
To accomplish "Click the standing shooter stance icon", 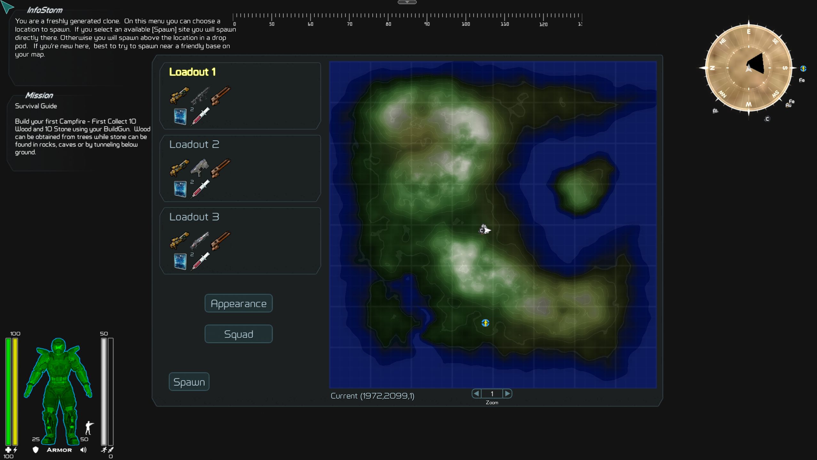I will pos(89,428).
